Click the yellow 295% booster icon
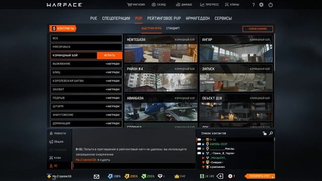Viewport: 322px width, 181px height. (127, 176)
